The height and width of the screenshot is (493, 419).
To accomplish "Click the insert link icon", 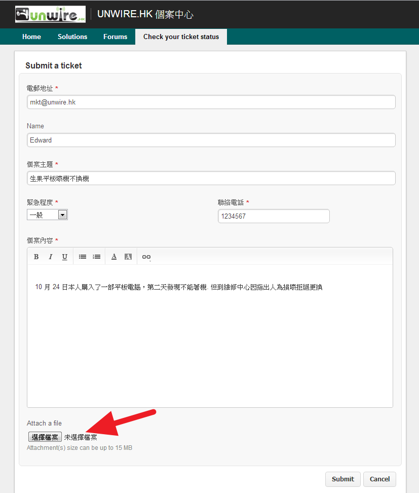I will 146,257.
